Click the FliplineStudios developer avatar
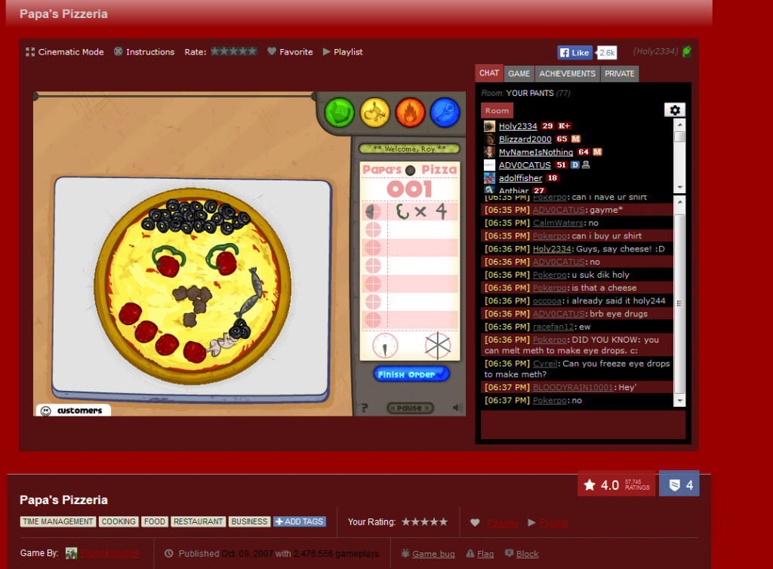This screenshot has height=569, width=773. pos(72,553)
